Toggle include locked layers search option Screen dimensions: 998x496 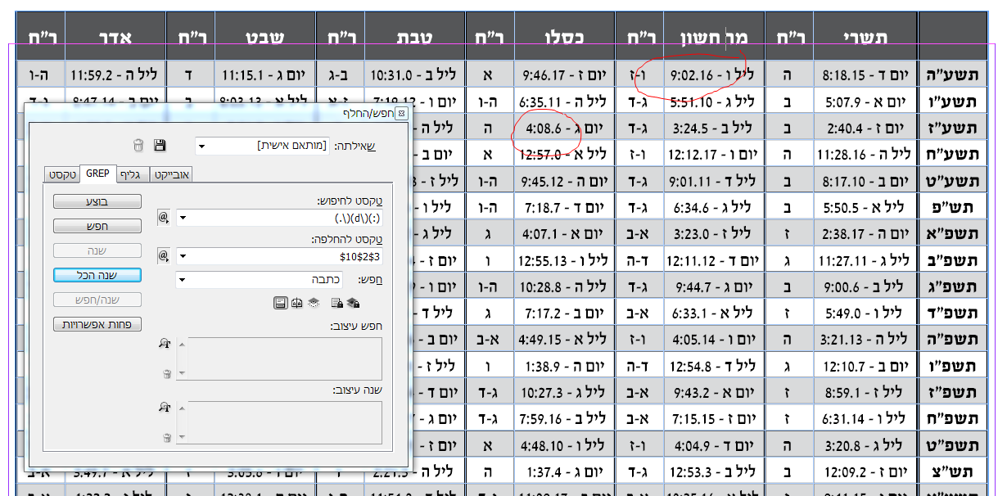click(x=354, y=303)
